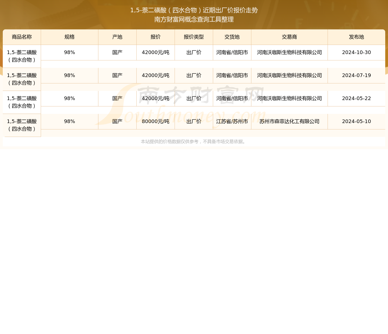Select the date cell 2024-05-10
388x334 pixels.
click(x=356, y=122)
